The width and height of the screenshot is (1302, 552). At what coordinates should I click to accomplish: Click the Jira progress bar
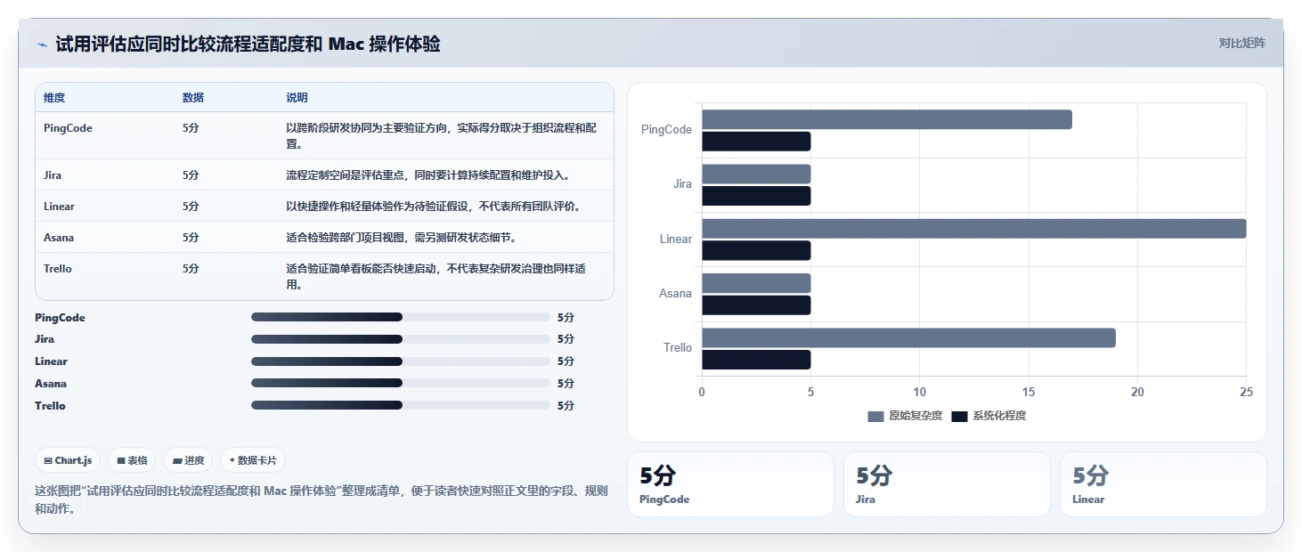pos(401,339)
